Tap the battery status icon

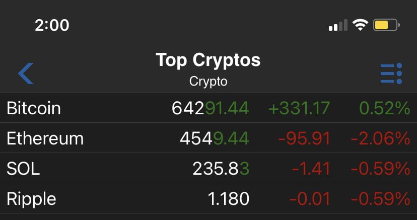click(386, 25)
